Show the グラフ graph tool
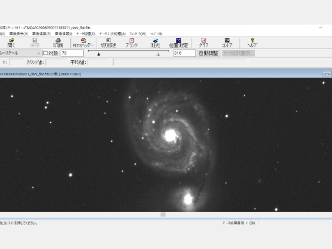The image size is (332, 249). click(204, 43)
